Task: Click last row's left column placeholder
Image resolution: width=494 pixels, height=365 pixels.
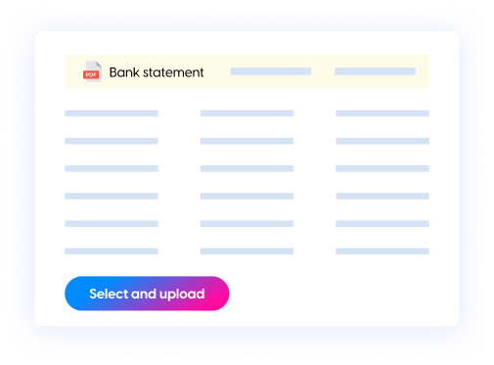Action: [112, 251]
